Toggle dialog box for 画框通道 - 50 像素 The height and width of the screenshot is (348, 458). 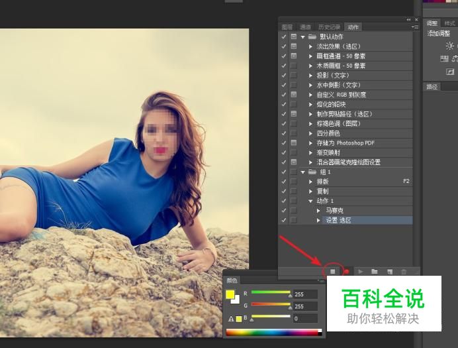point(294,56)
